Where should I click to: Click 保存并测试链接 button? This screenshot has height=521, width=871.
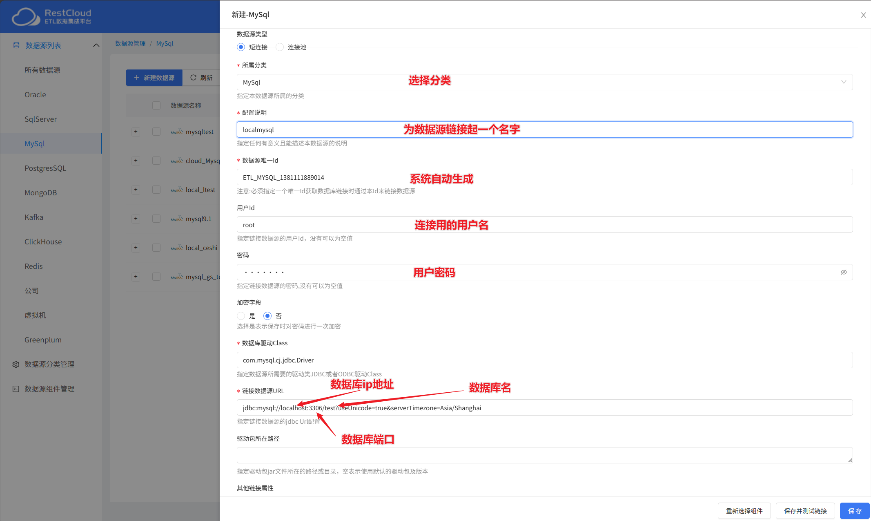(805, 511)
